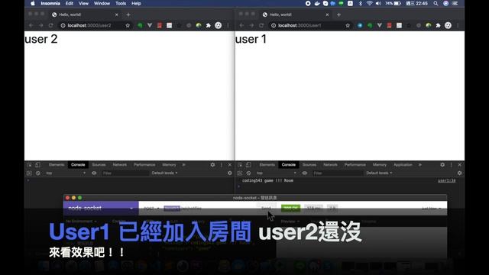
Task: Toggle live expression eye in user1 console
Action: (x=305, y=173)
